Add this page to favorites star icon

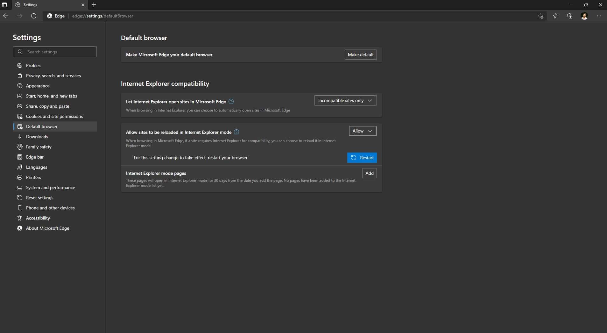pyautogui.click(x=540, y=16)
